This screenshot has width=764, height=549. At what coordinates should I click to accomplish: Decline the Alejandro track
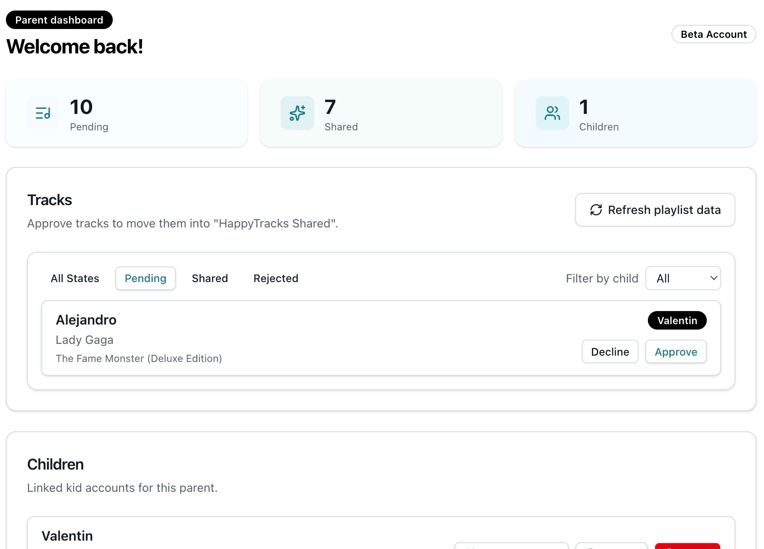click(x=610, y=351)
